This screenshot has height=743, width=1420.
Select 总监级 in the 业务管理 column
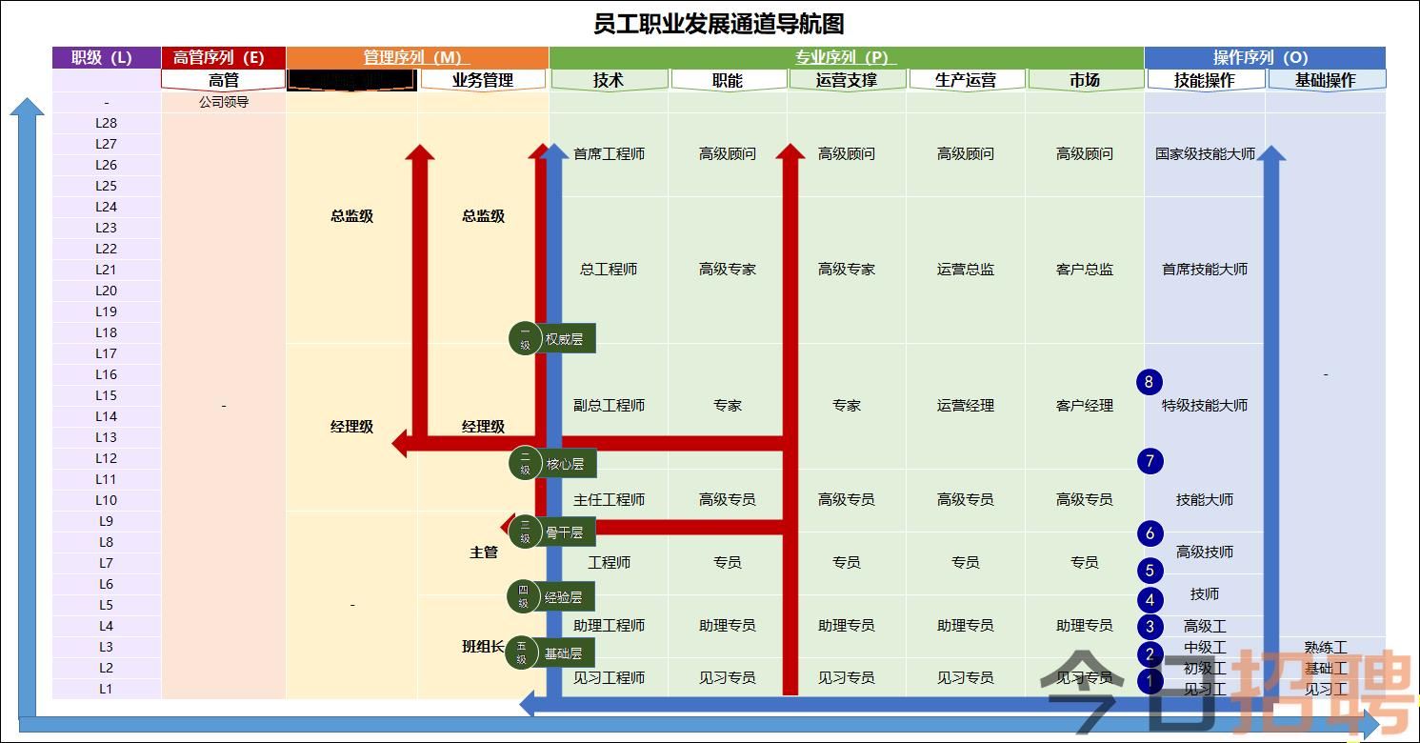[x=483, y=216]
